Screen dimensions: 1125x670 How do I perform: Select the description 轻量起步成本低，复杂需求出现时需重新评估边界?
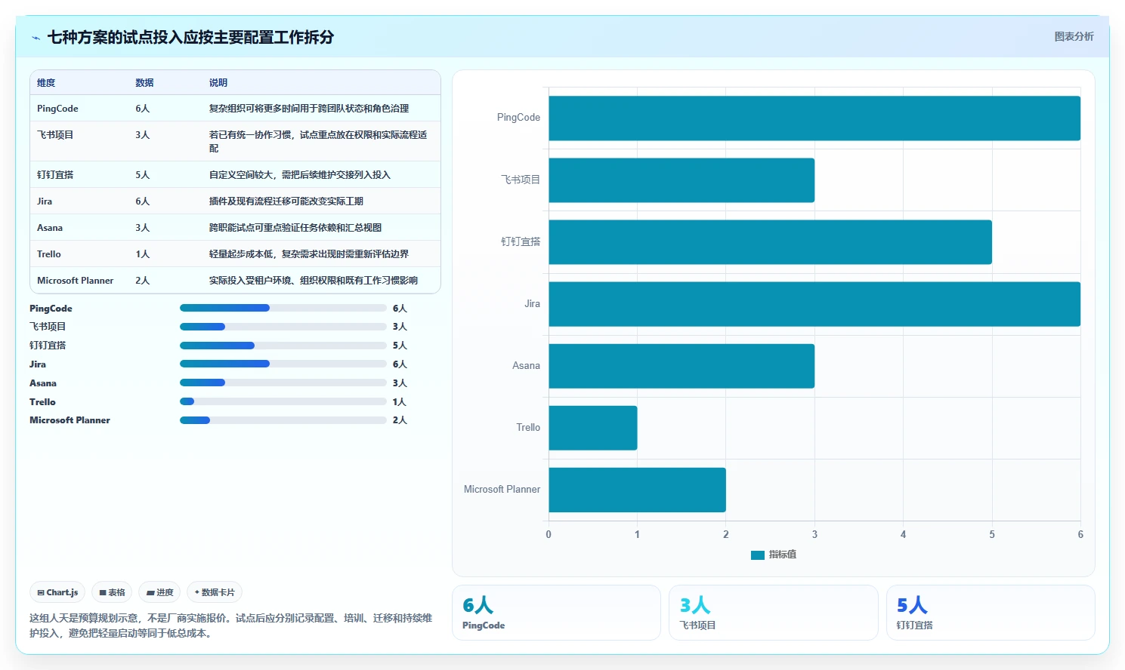pos(309,254)
